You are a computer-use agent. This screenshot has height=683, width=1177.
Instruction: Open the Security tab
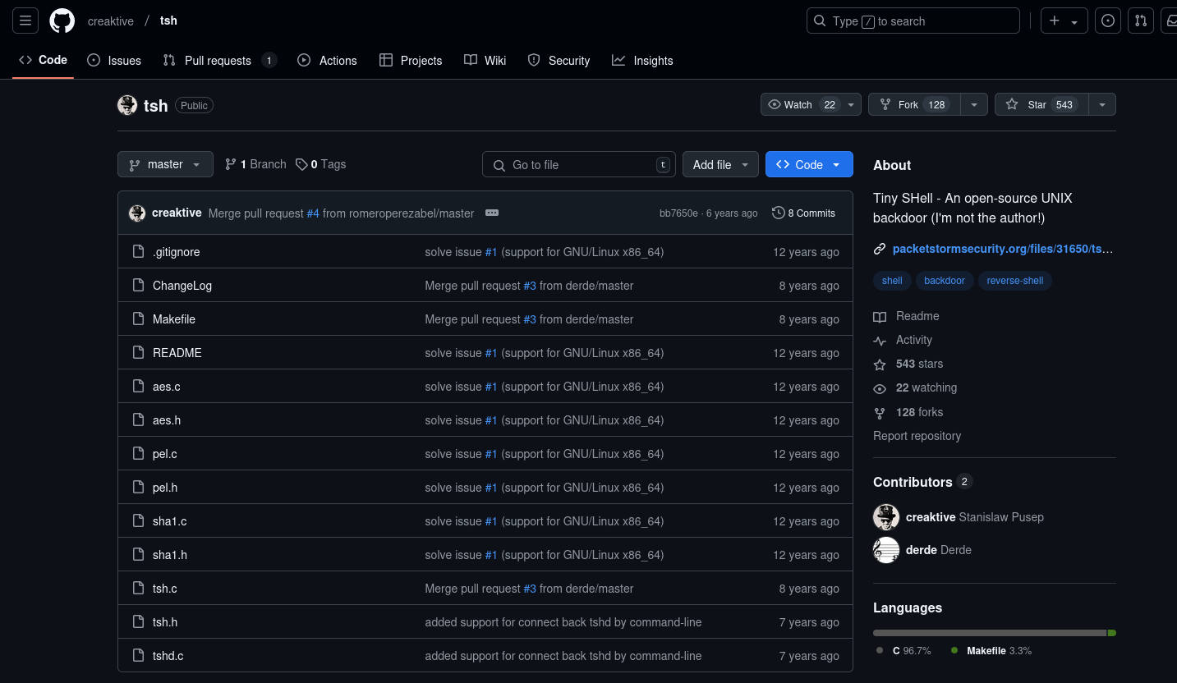tap(559, 61)
